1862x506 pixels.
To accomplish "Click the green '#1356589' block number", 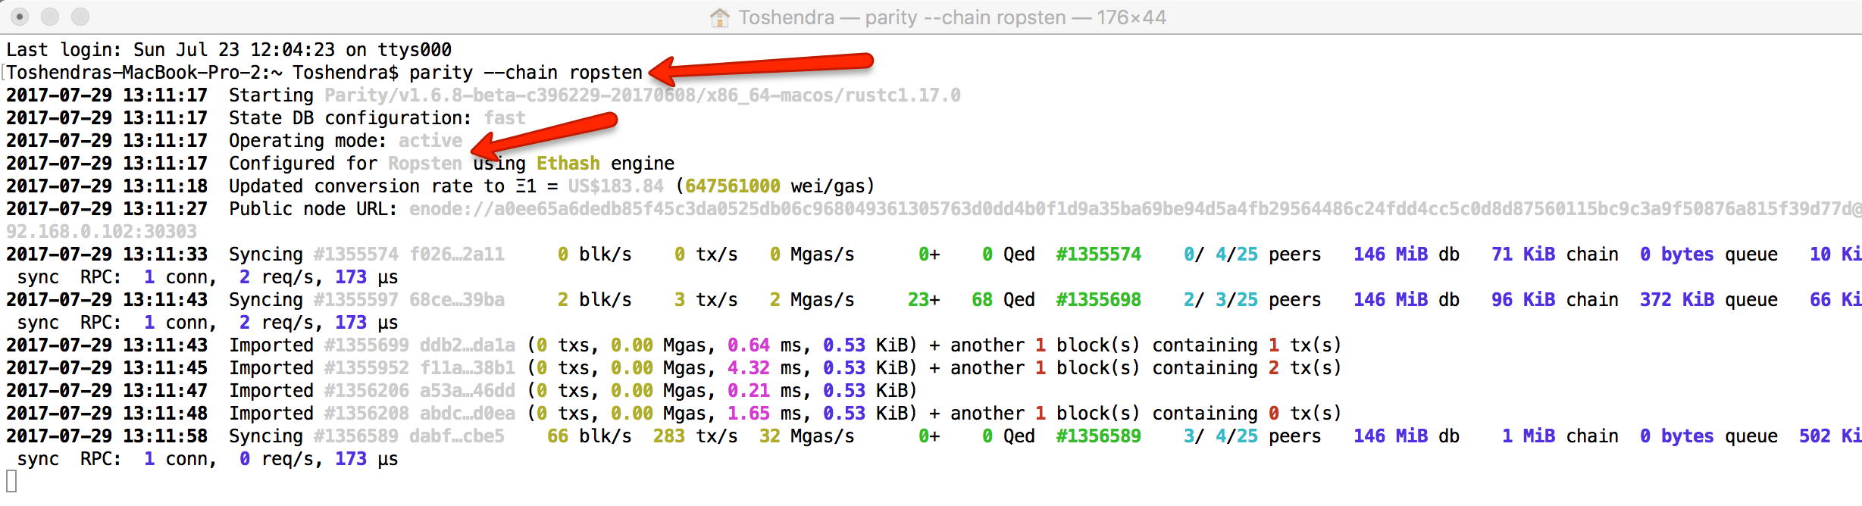I will pyautogui.click(x=1099, y=436).
